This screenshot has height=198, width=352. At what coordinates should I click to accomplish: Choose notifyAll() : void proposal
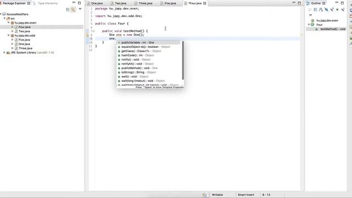pyautogui.click(x=148, y=64)
